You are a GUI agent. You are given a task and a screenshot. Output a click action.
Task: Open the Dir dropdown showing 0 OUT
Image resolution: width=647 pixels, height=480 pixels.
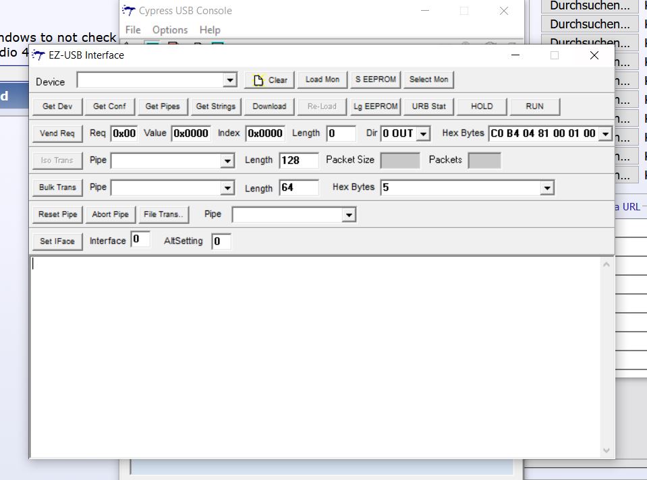pos(423,134)
